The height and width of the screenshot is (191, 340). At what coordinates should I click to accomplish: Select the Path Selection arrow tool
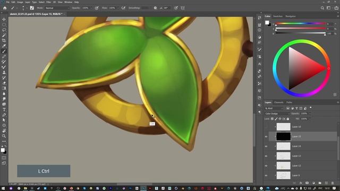4,120
